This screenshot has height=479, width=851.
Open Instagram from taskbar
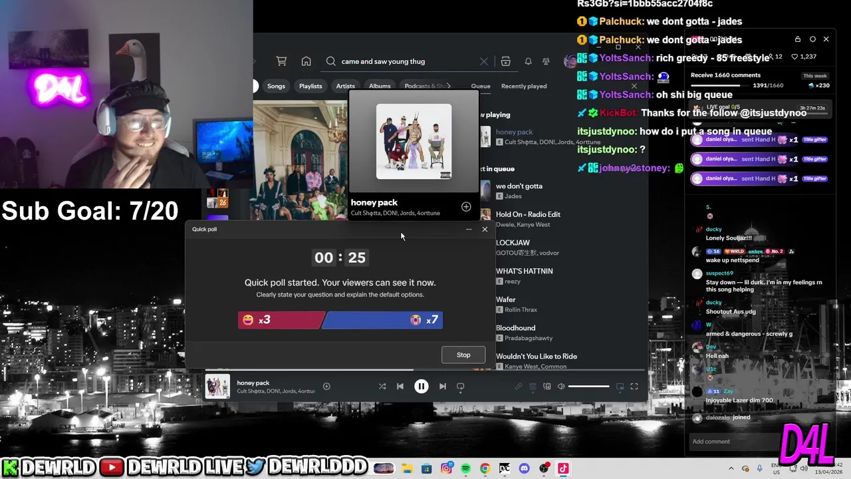pyautogui.click(x=447, y=468)
